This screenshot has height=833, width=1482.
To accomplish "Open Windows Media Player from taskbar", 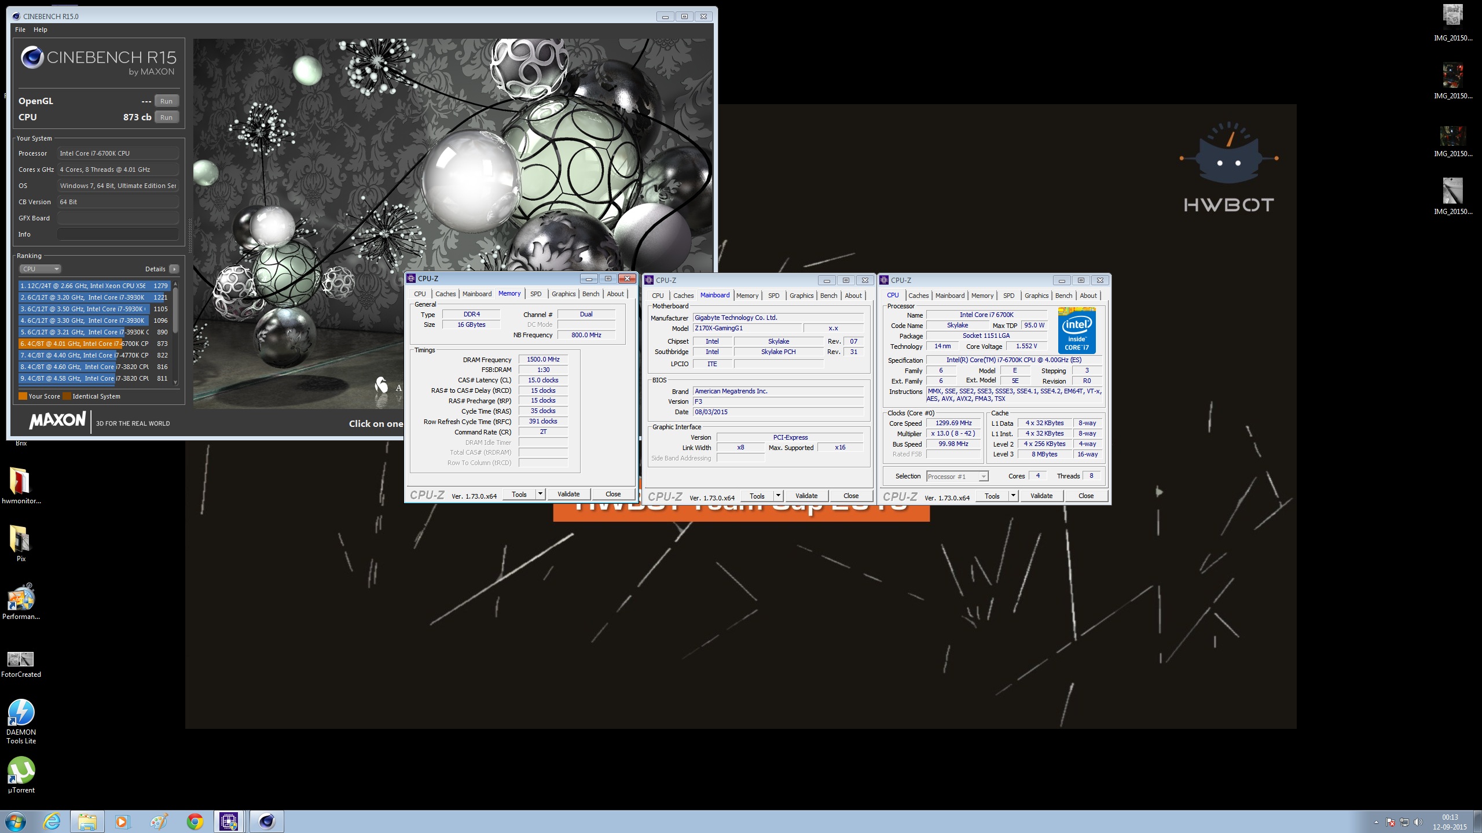I will click(x=122, y=821).
